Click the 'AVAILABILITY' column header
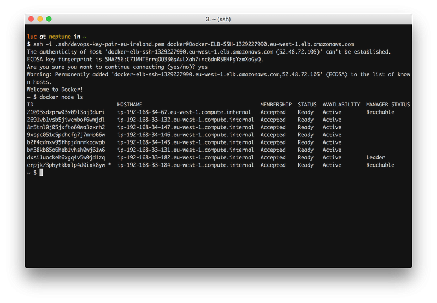 coord(341,104)
